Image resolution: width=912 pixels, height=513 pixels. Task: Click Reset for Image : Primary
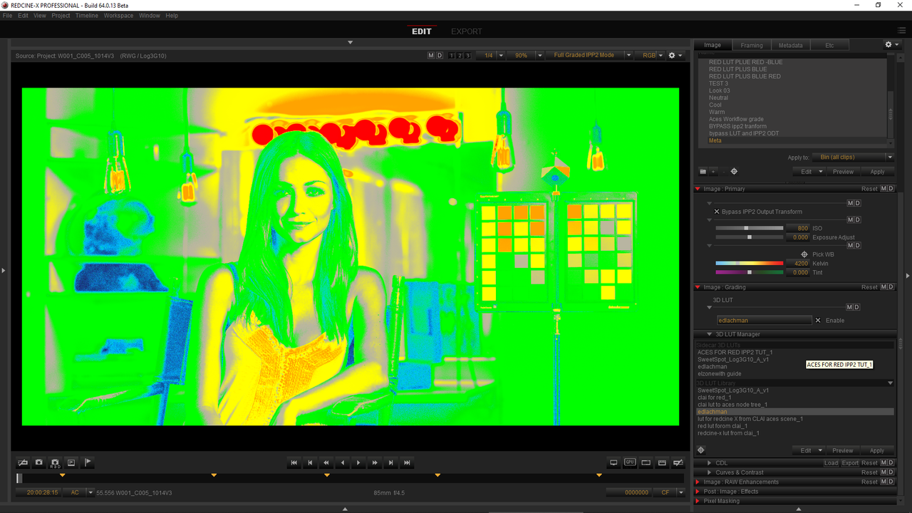[x=869, y=189]
